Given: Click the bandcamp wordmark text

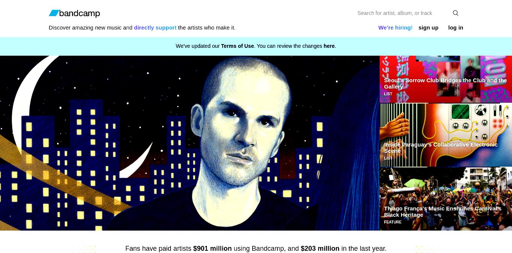Looking at the screenshot, I should click(x=79, y=13).
